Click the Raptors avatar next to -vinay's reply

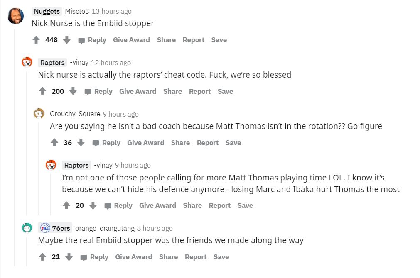coord(51,165)
